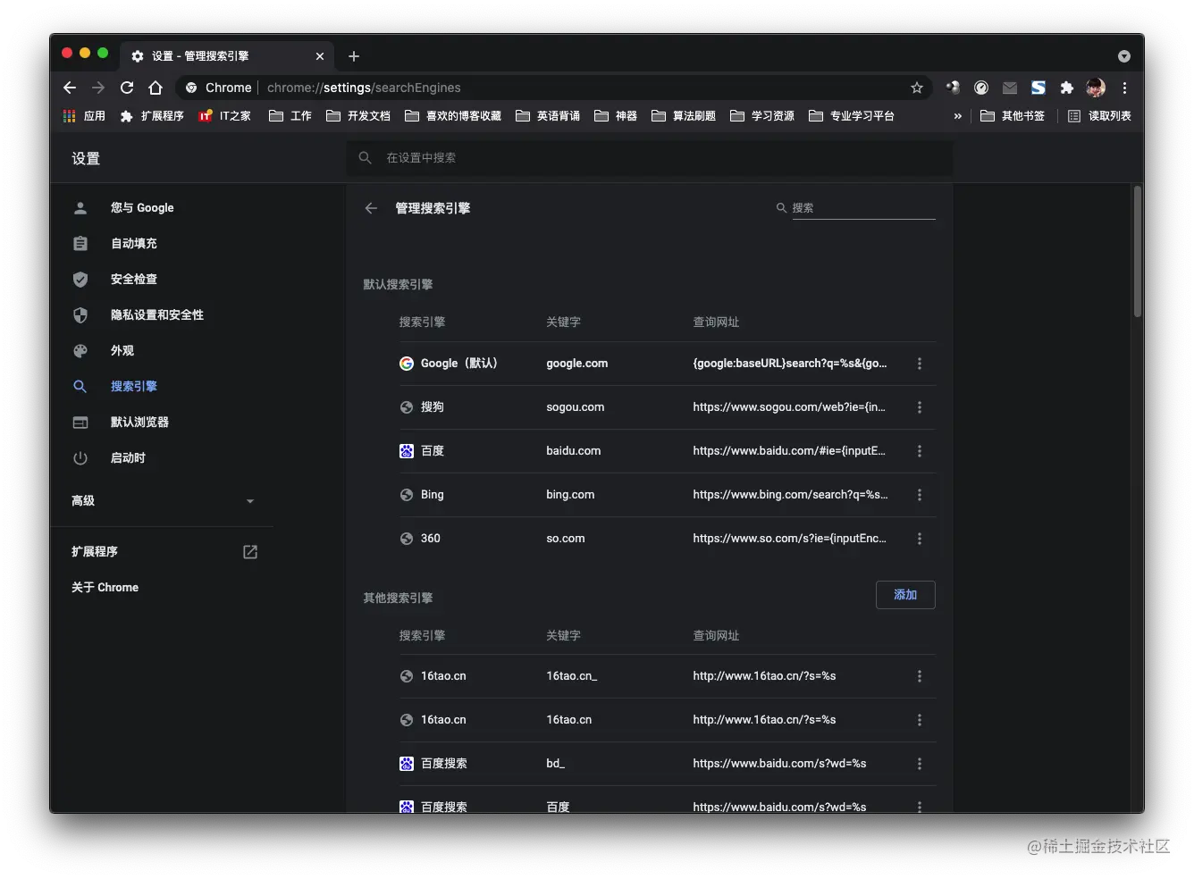This screenshot has height=879, width=1194.
Task: Open the 扩展程序 bookmark
Action: click(x=152, y=116)
